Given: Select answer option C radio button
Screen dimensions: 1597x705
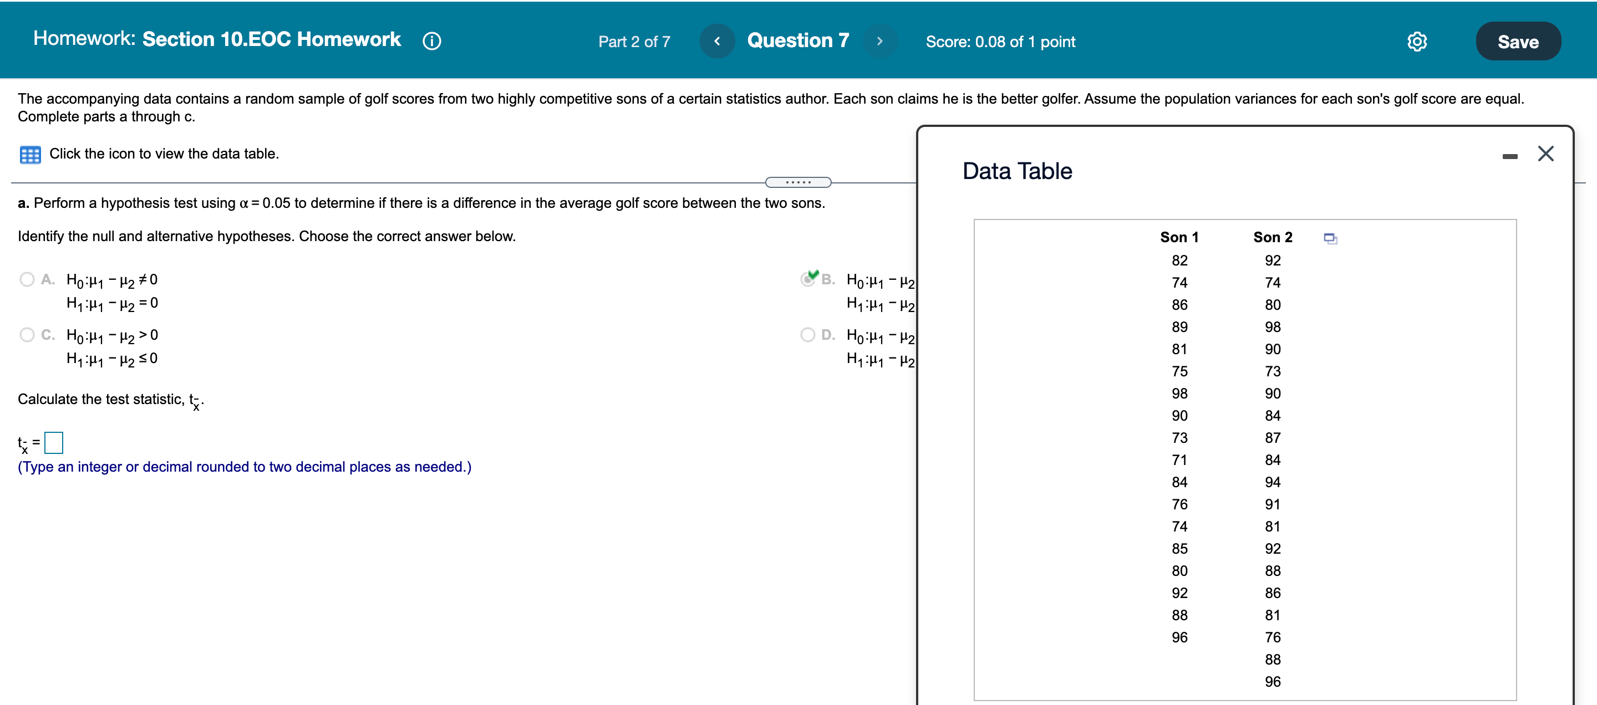Looking at the screenshot, I should click(x=27, y=335).
